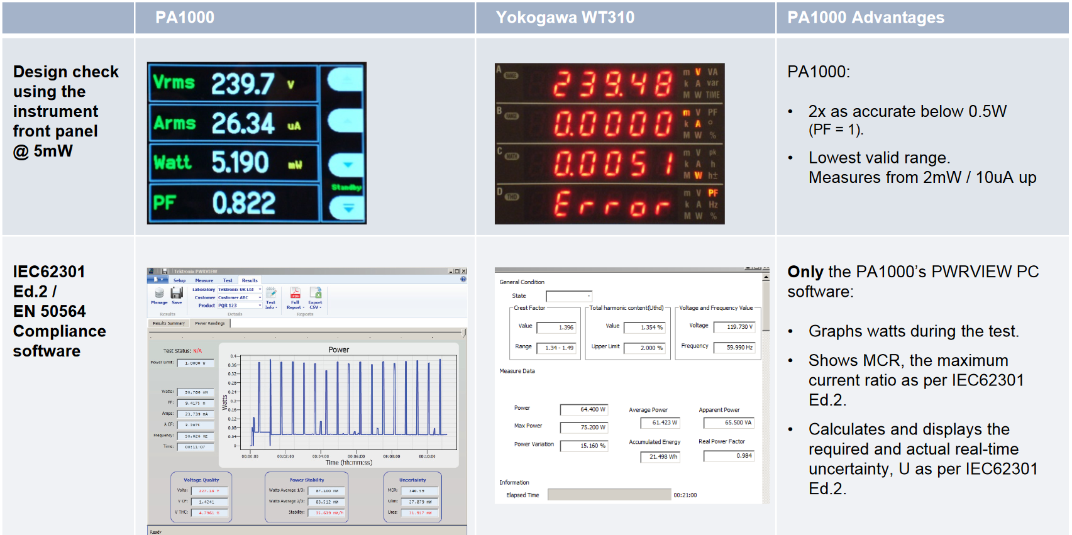Click the Time field showing 00:11:07
Screen dimensions: 1072x535
[196, 447]
